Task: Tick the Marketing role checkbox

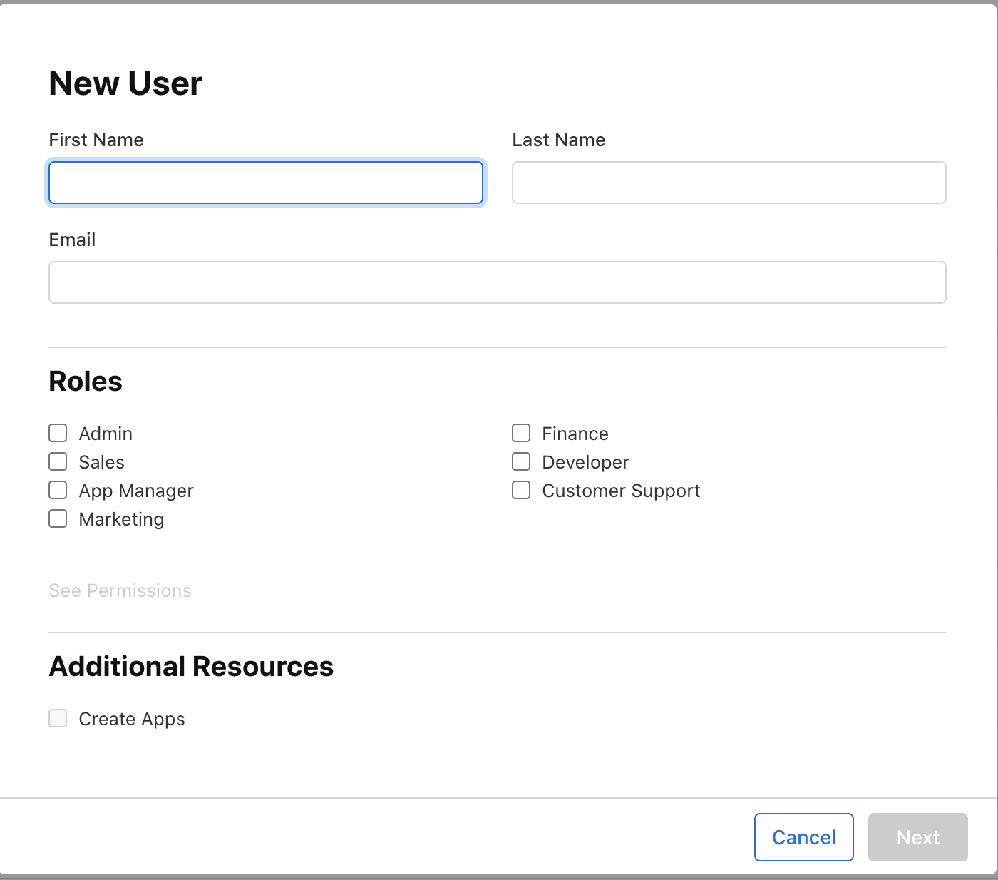Action: (x=58, y=519)
